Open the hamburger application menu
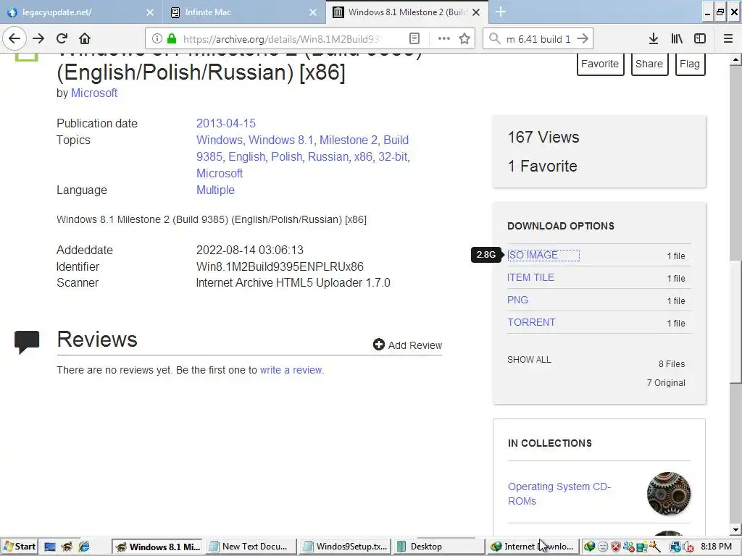This screenshot has width=742, height=556. click(x=728, y=39)
